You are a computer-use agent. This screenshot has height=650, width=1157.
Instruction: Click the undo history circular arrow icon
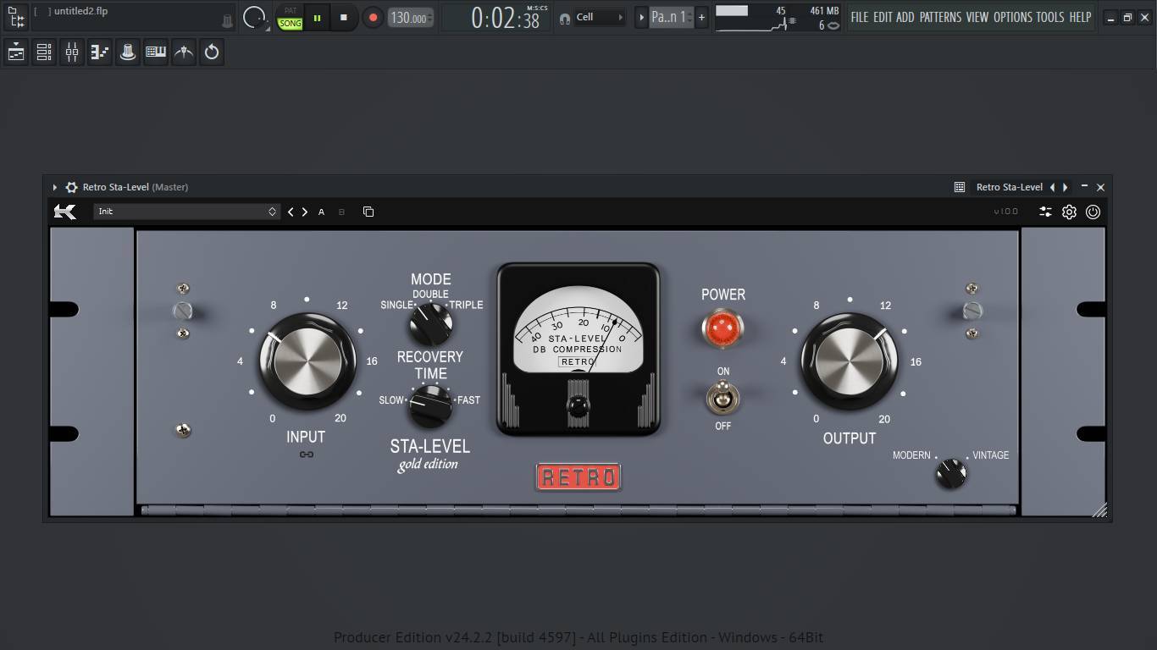(212, 52)
